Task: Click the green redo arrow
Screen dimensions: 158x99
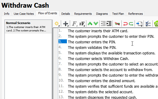Action: pos(131,24)
